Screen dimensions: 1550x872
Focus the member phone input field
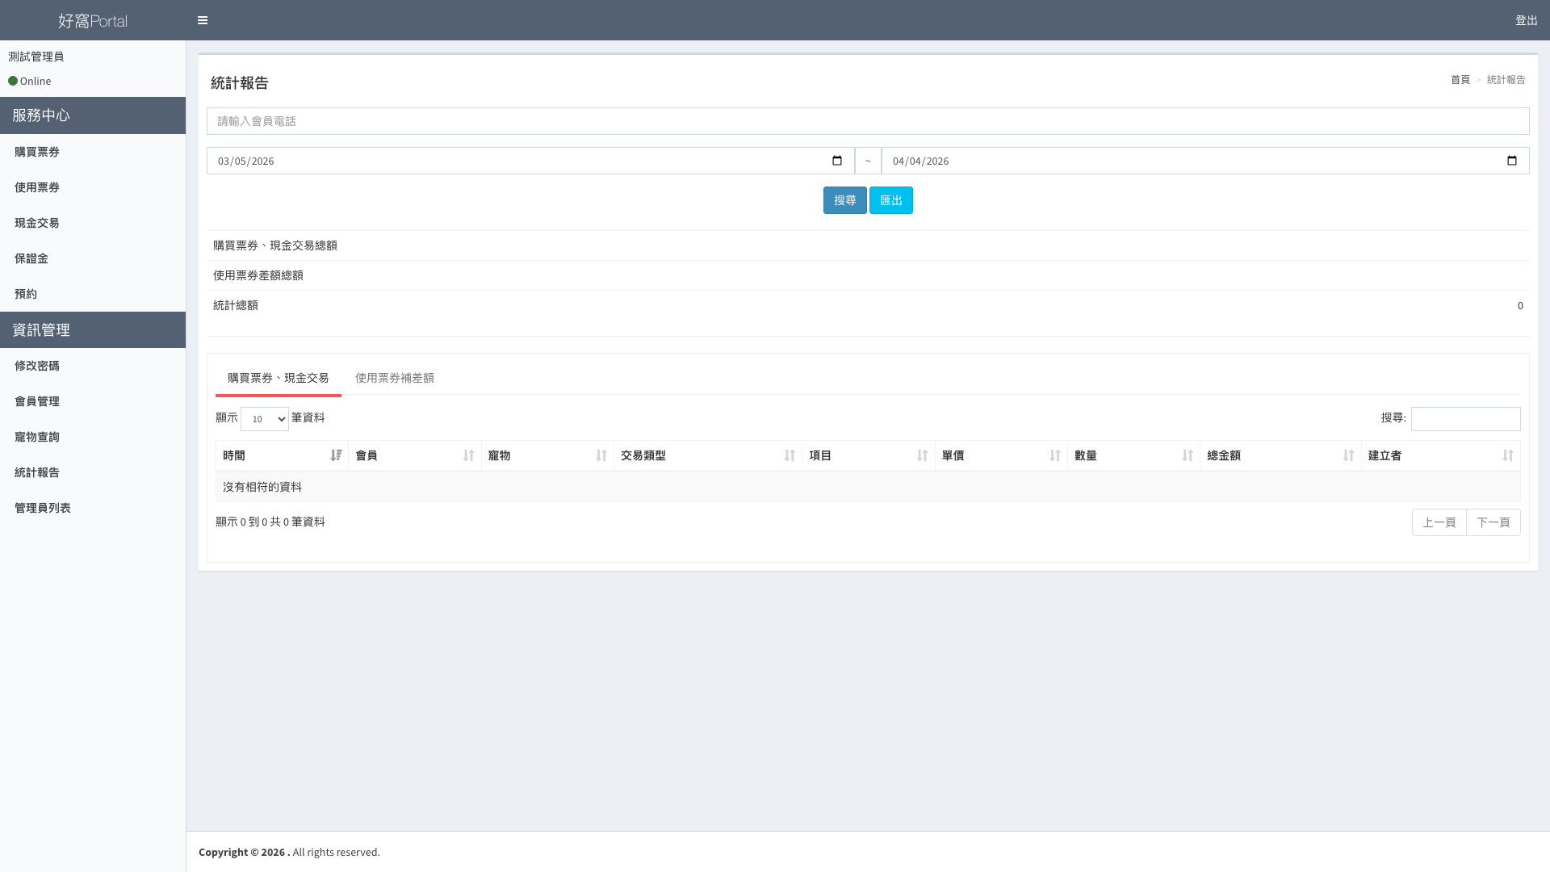pos(868,121)
